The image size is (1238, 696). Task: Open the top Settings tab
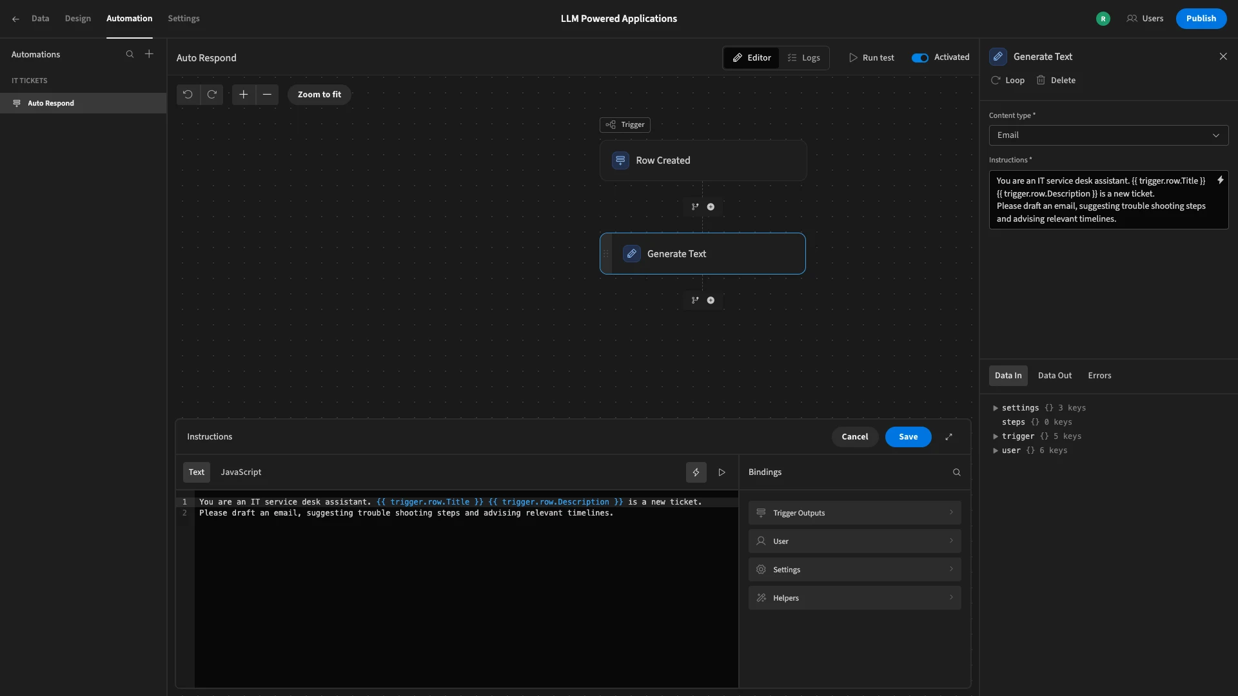click(x=184, y=19)
